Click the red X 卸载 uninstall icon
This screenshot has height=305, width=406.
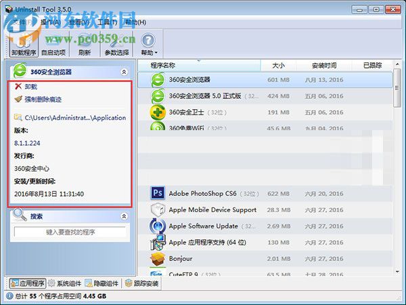click(18, 86)
